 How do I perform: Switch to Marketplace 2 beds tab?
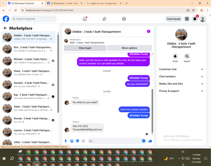click(65, 3)
